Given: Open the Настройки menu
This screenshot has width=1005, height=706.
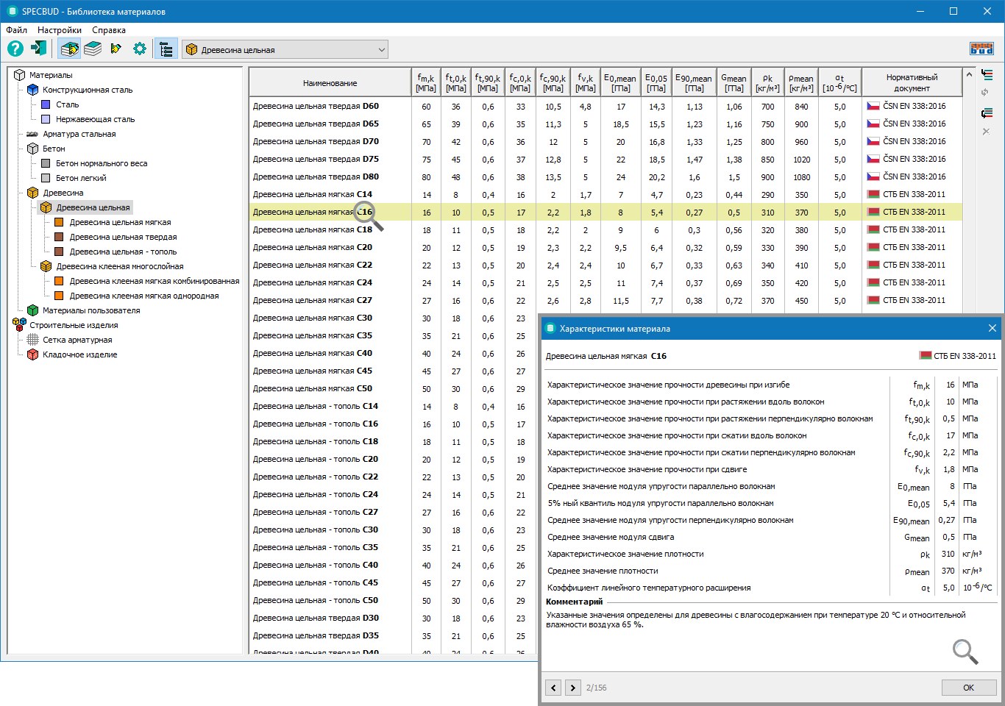Looking at the screenshot, I should [60, 30].
